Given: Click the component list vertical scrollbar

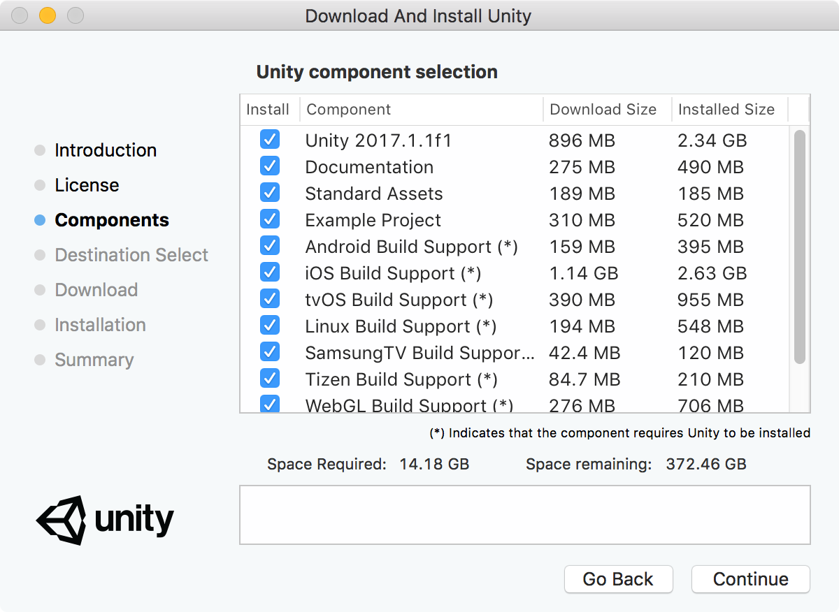Looking at the screenshot, I should point(800,247).
